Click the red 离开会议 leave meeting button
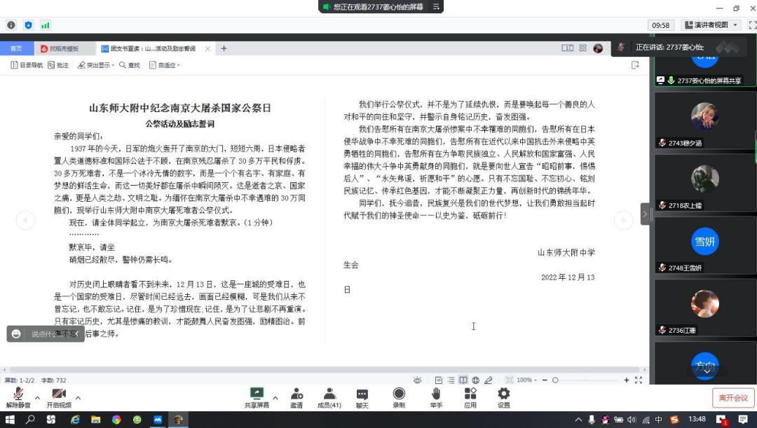This screenshot has height=428, width=757. point(733,397)
